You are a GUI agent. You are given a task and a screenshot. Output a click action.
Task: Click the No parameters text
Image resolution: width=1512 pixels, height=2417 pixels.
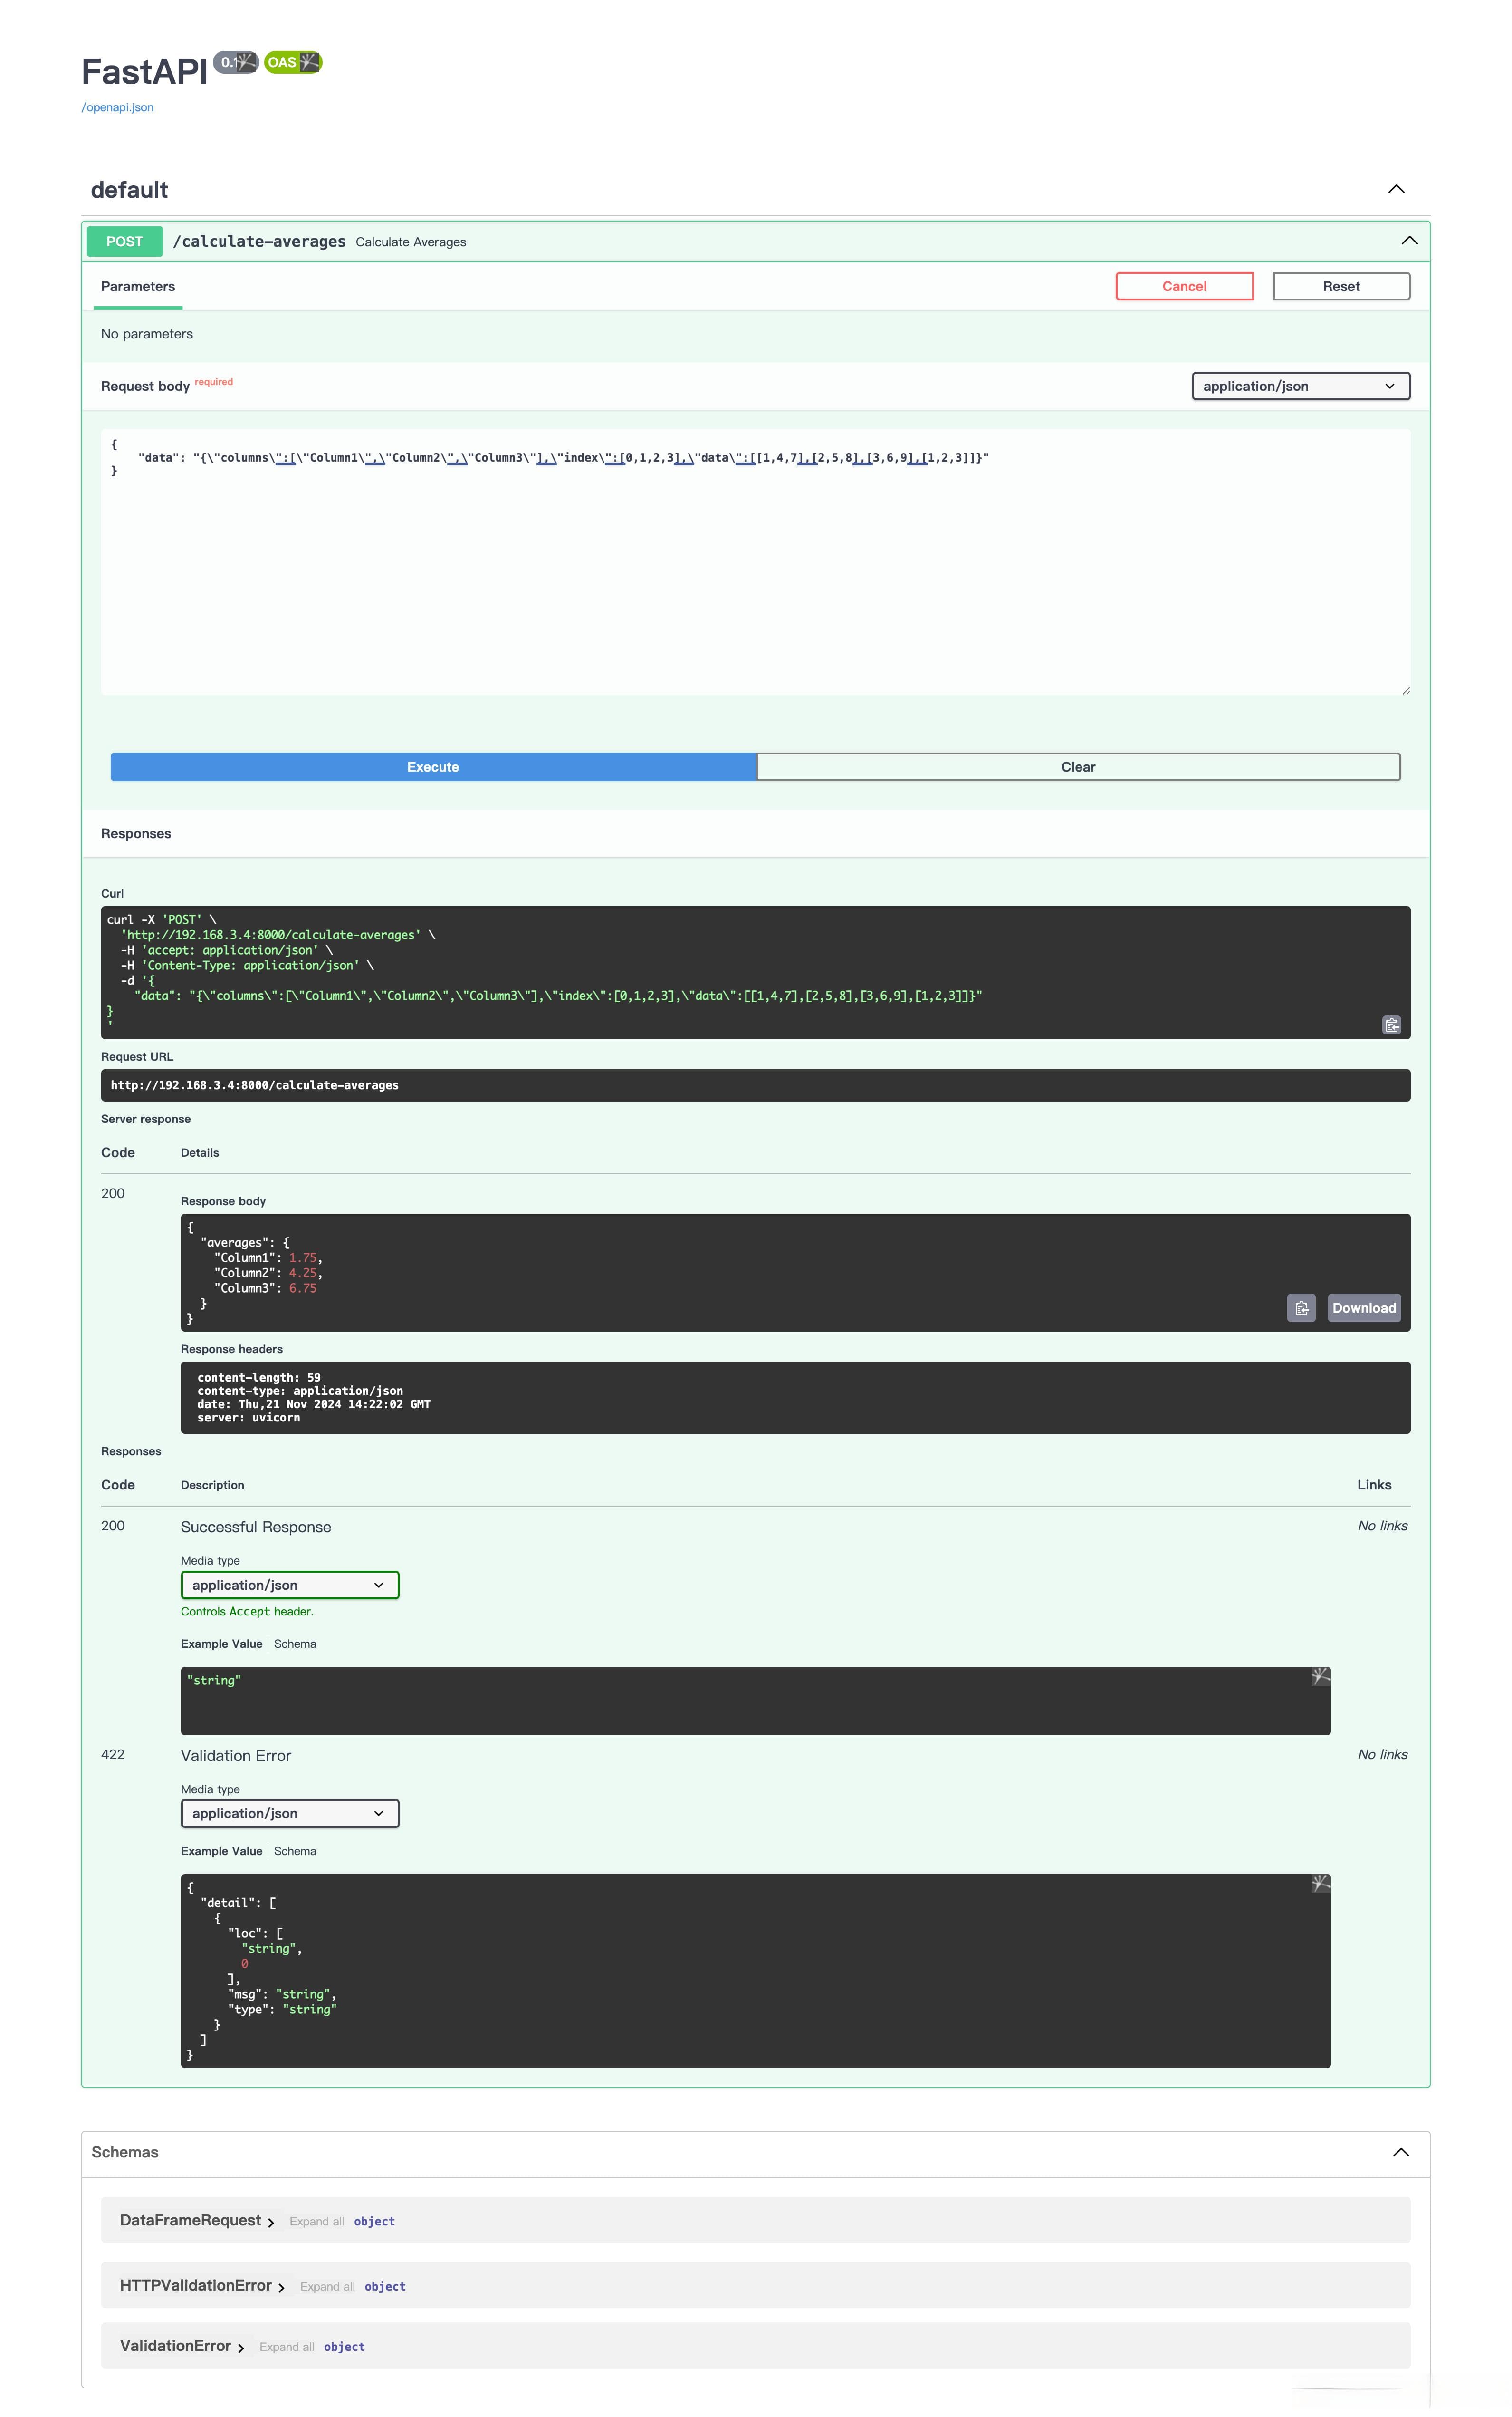click(x=147, y=334)
